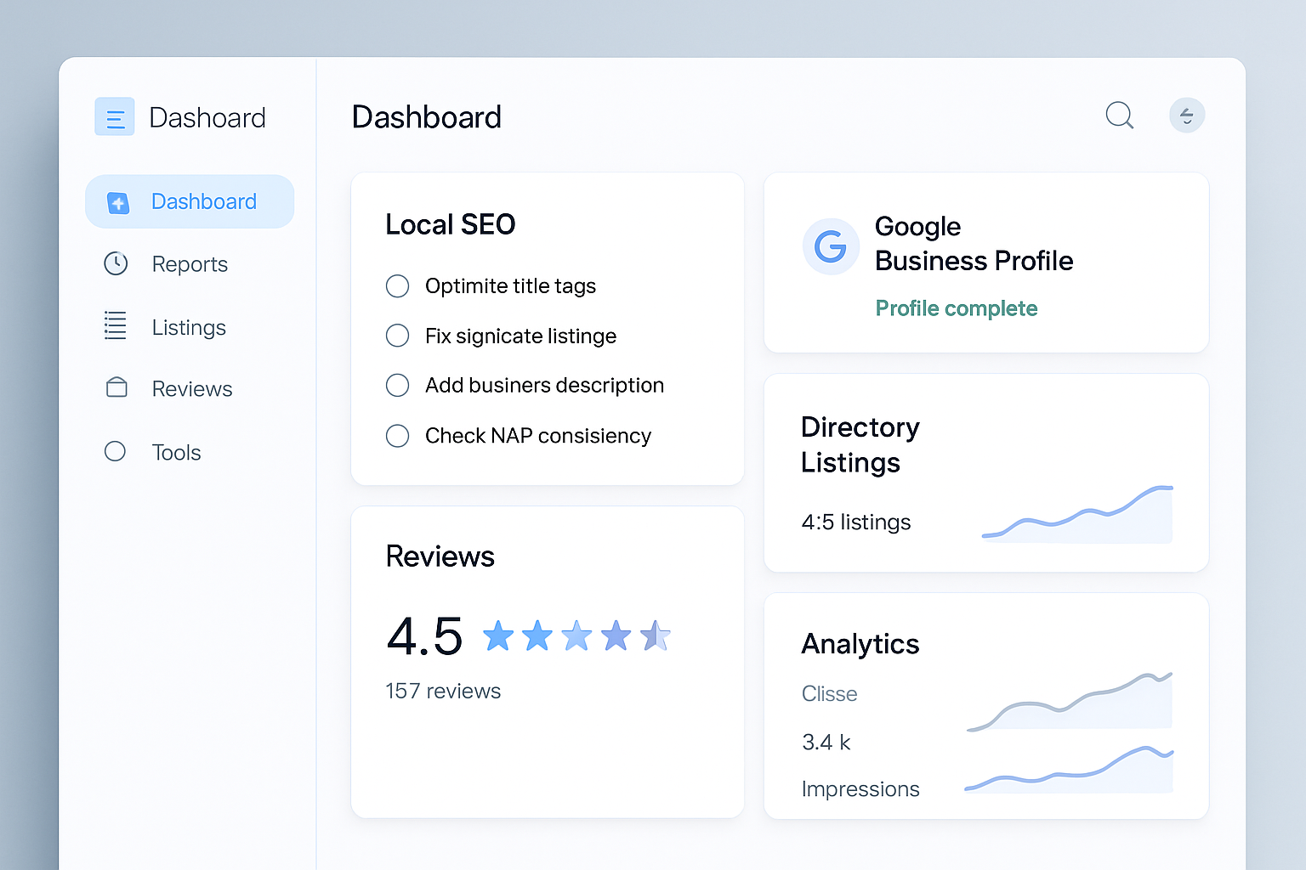Viewport: 1306px width, 870px height.
Task: Click the Google logo in Business Profile card
Action: pos(831,246)
